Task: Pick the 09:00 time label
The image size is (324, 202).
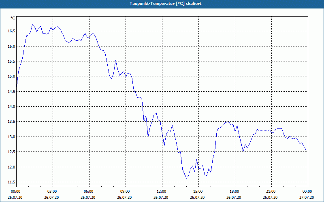Action: click(124, 191)
